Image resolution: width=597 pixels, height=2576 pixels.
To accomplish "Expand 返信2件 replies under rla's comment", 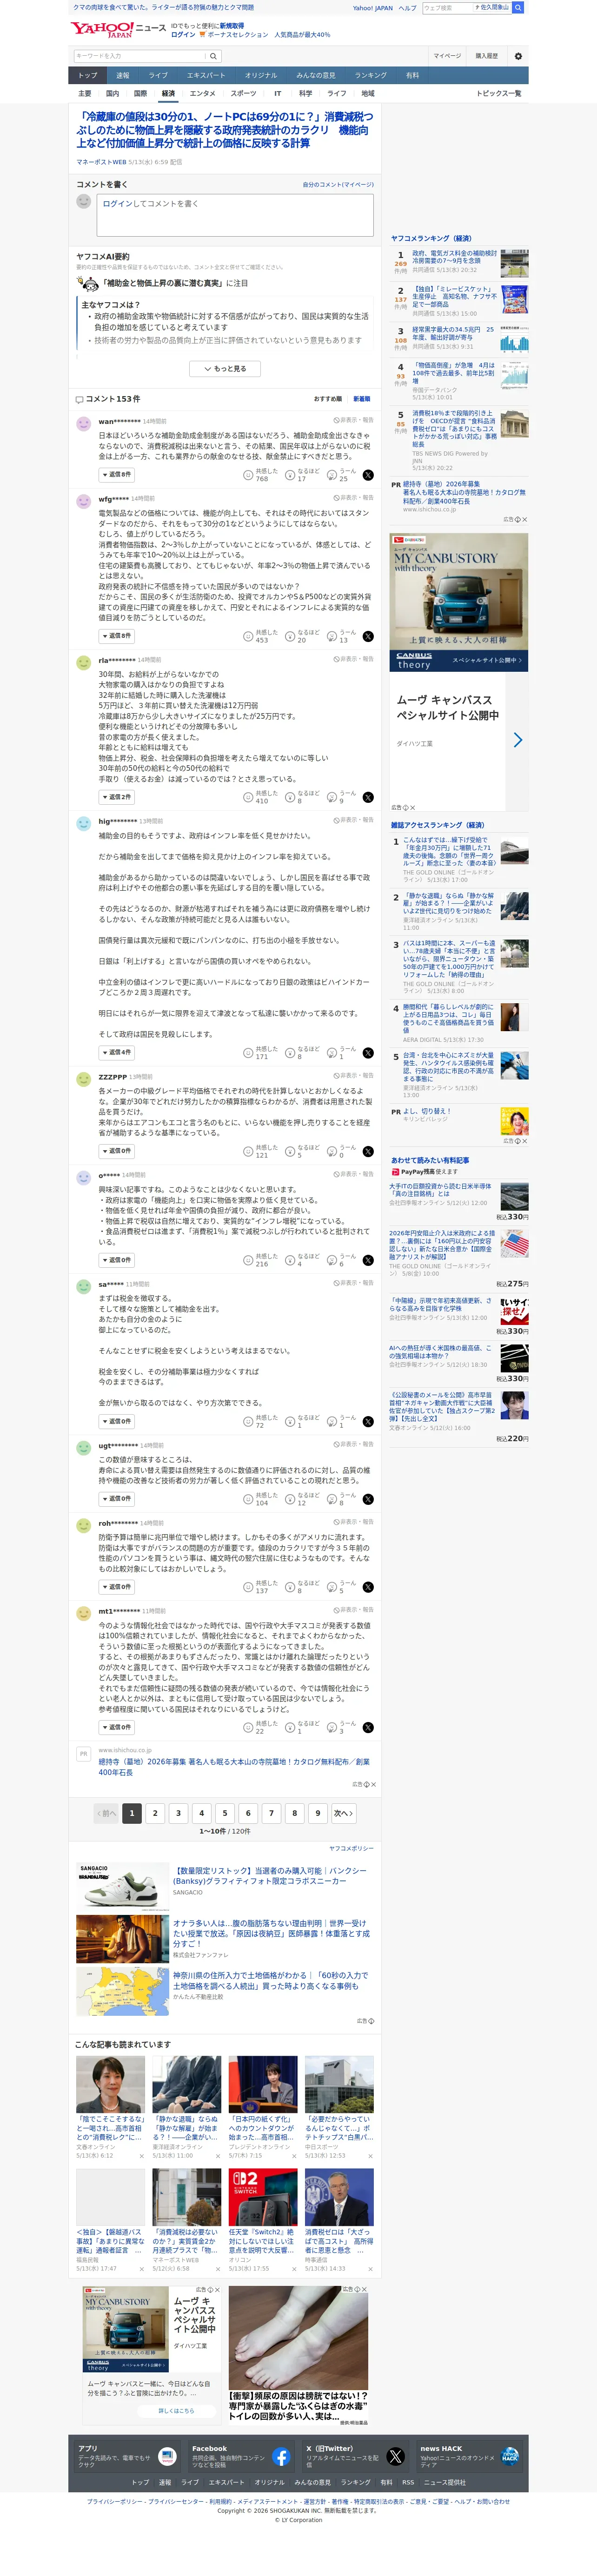I will pyautogui.click(x=116, y=797).
